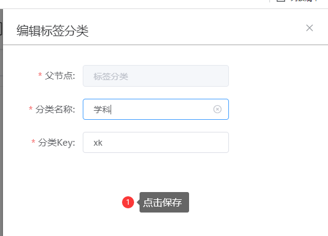The height and width of the screenshot is (236, 328).
Task: Click the 父节点 field label
Action: pyautogui.click(x=60, y=76)
